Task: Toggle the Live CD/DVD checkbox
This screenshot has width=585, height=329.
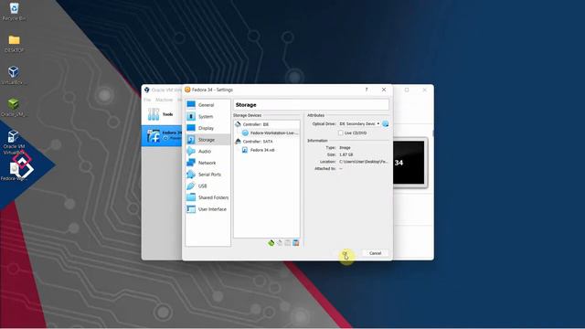Action: (x=340, y=133)
